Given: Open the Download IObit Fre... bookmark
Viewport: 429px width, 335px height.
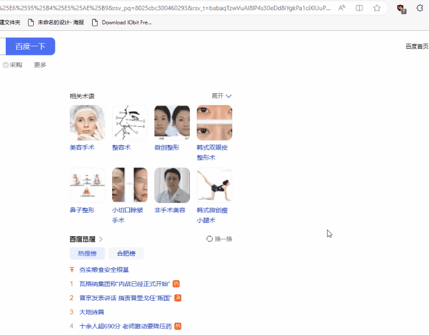Looking at the screenshot, I should point(122,22).
